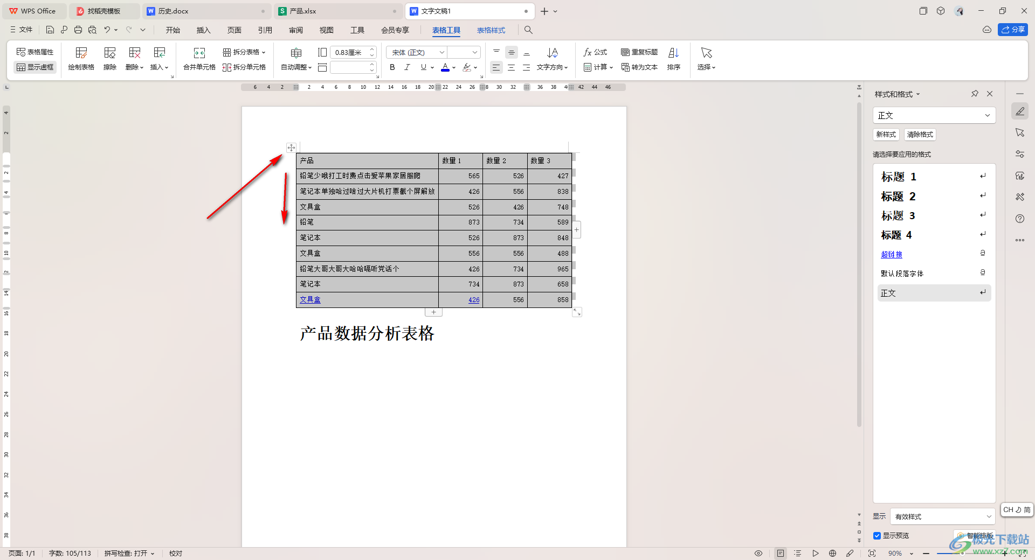Toggle 显示虚框 show gridlines
This screenshot has height=560, width=1035.
click(x=35, y=67)
